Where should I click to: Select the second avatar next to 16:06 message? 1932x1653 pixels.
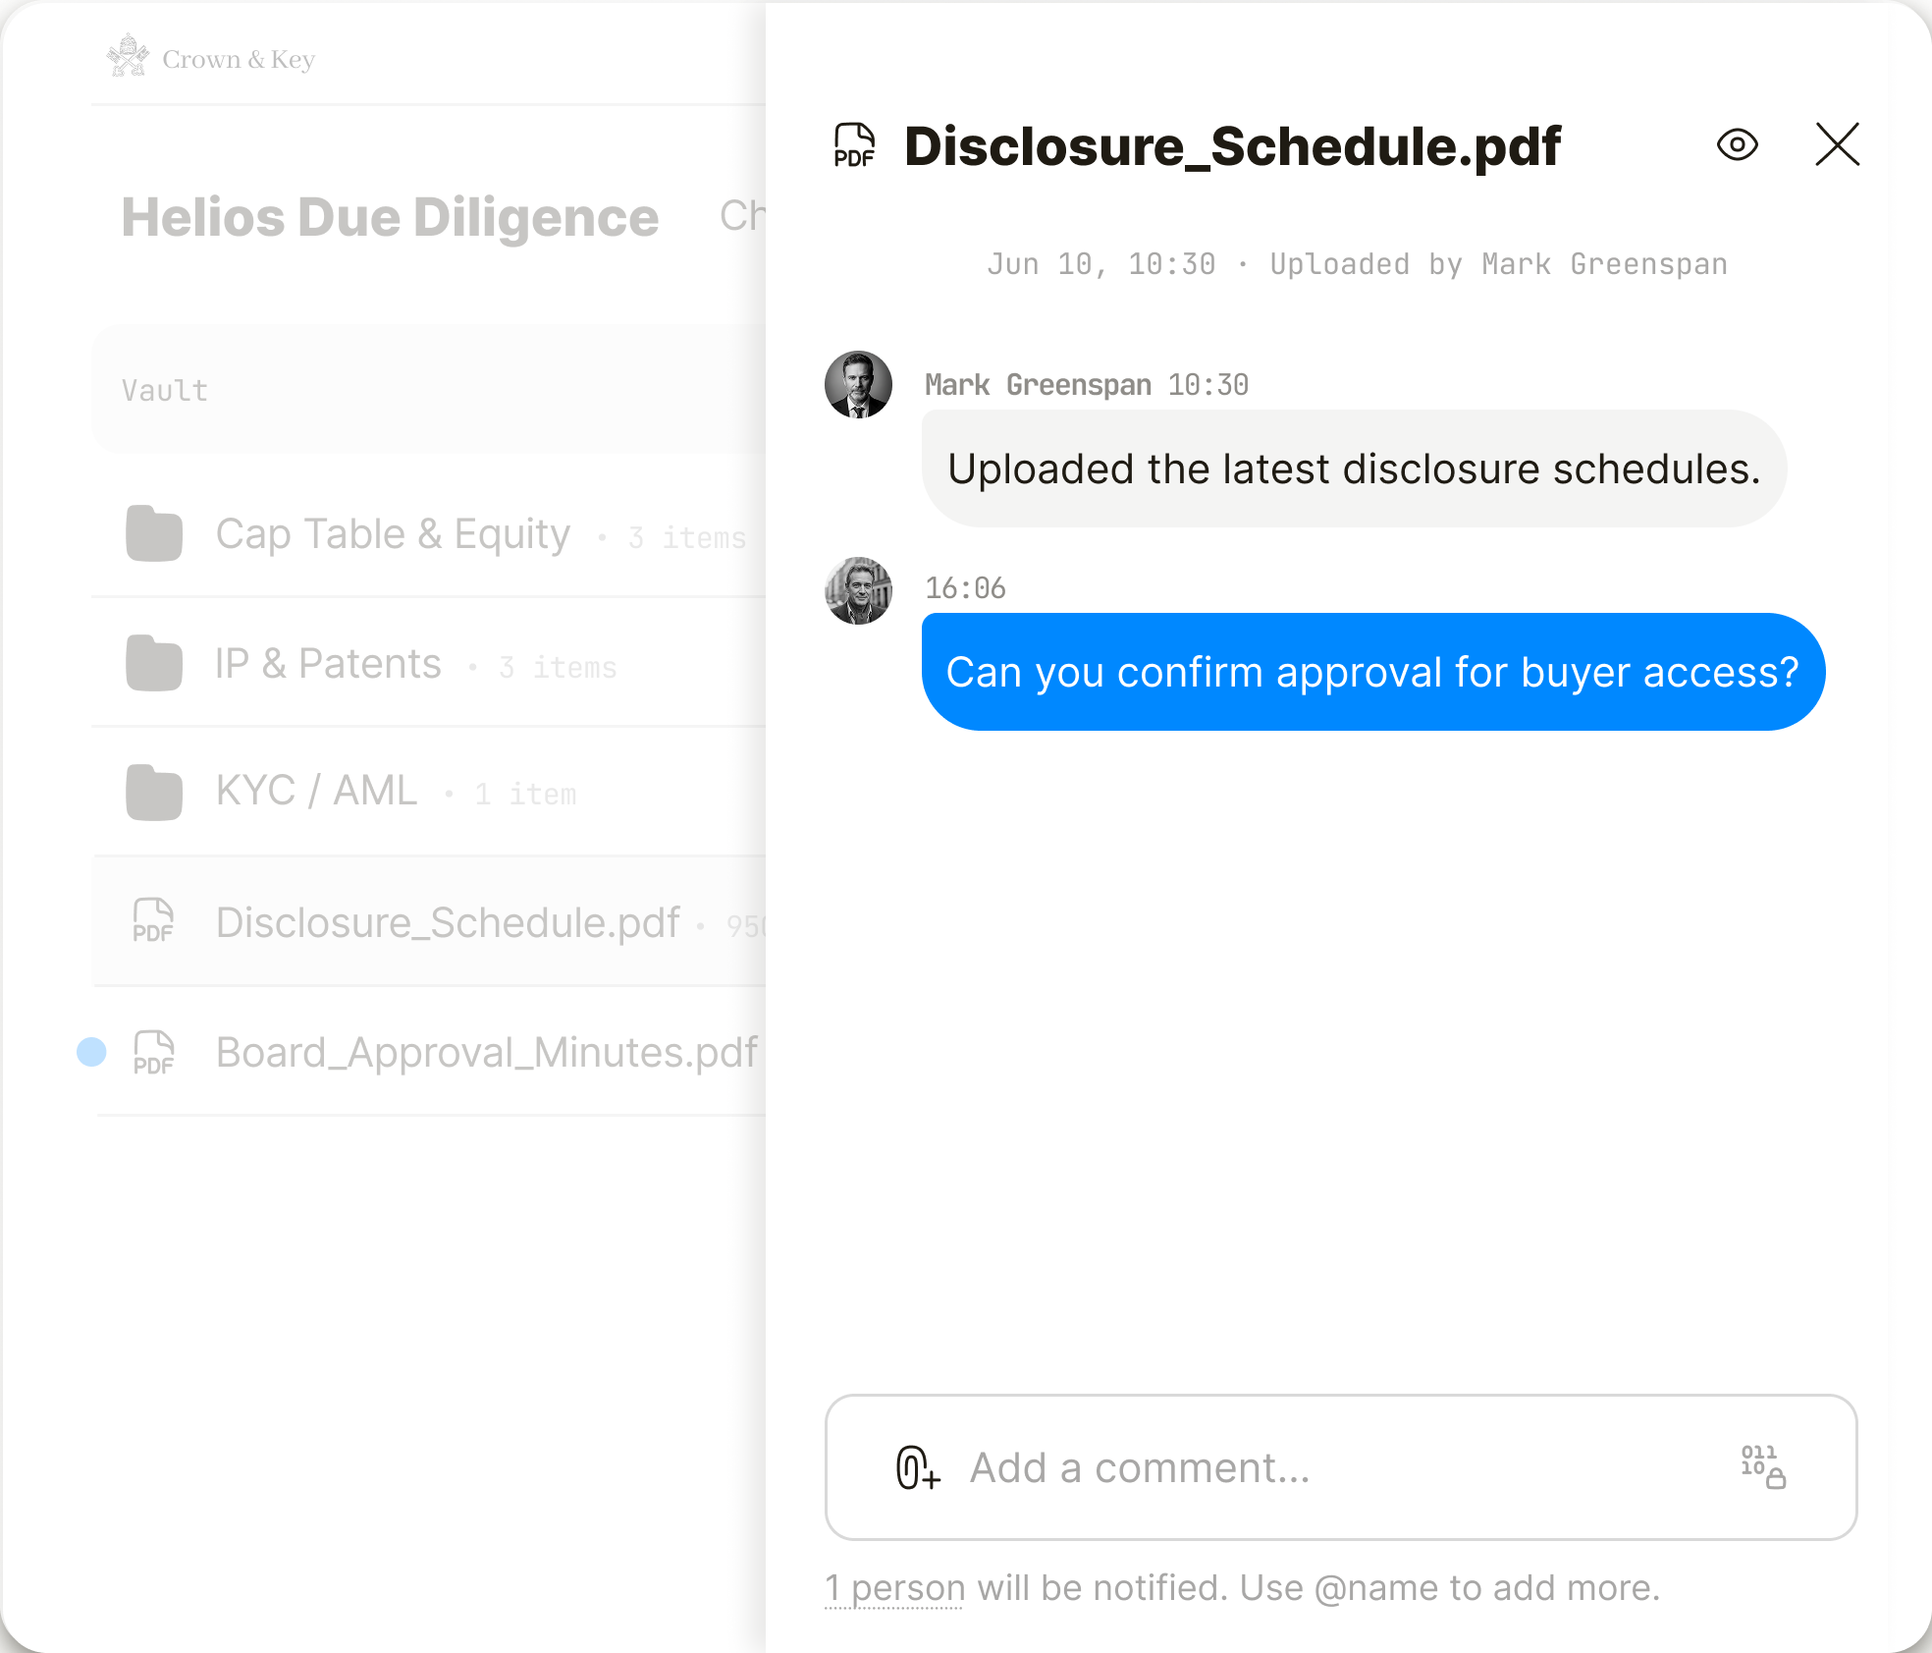[x=858, y=587]
